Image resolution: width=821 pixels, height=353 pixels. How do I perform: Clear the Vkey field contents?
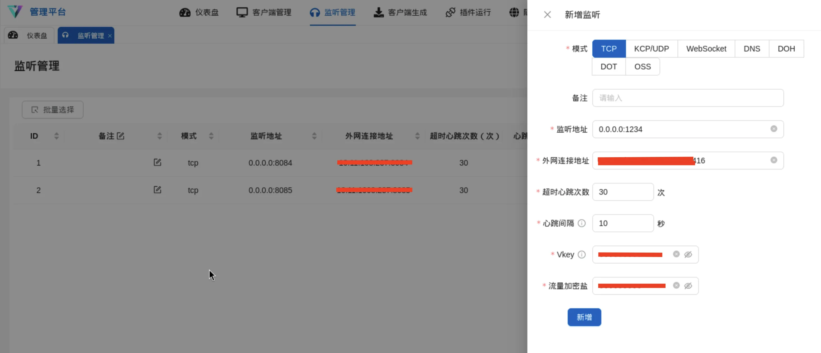(676, 254)
